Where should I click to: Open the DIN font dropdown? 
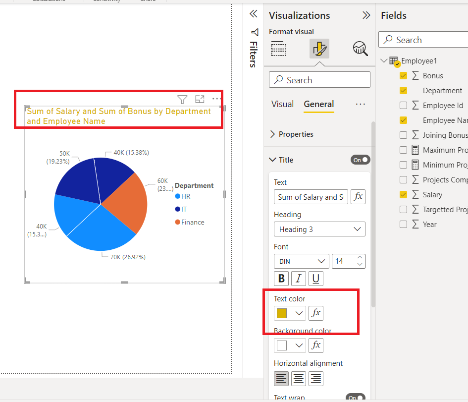click(x=301, y=261)
